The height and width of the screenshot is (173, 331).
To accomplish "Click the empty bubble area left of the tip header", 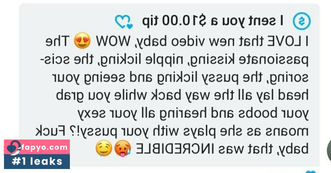I will (67, 21).
